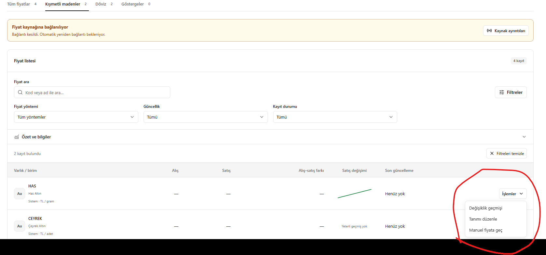Click Henüz yok in the HAS row
Screen dimensions: 546x255
(395, 194)
